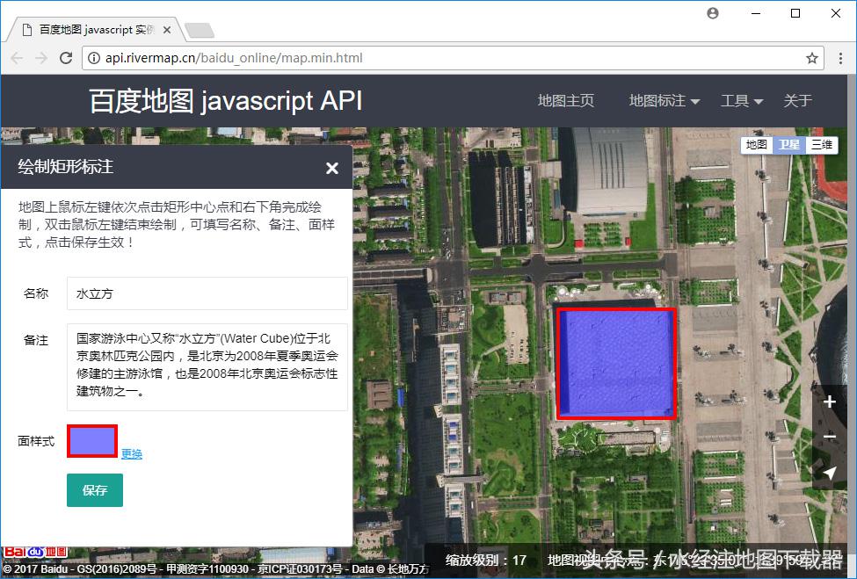Screen dimensions: 857x579
Task: Select the 百度地图 javascript browser tab
Action: coord(92,28)
